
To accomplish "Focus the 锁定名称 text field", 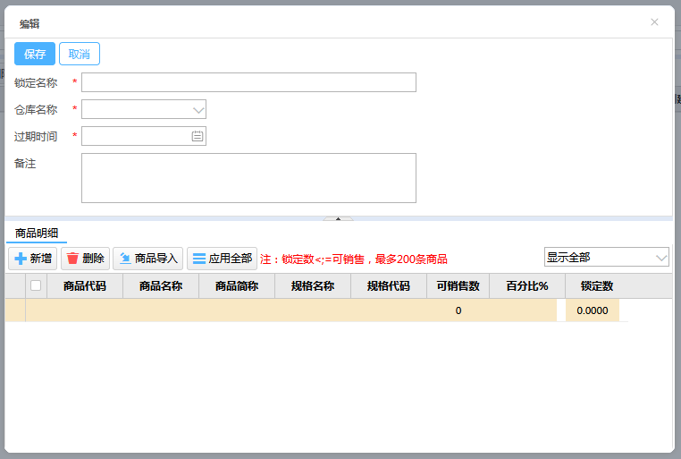I will (x=248, y=82).
